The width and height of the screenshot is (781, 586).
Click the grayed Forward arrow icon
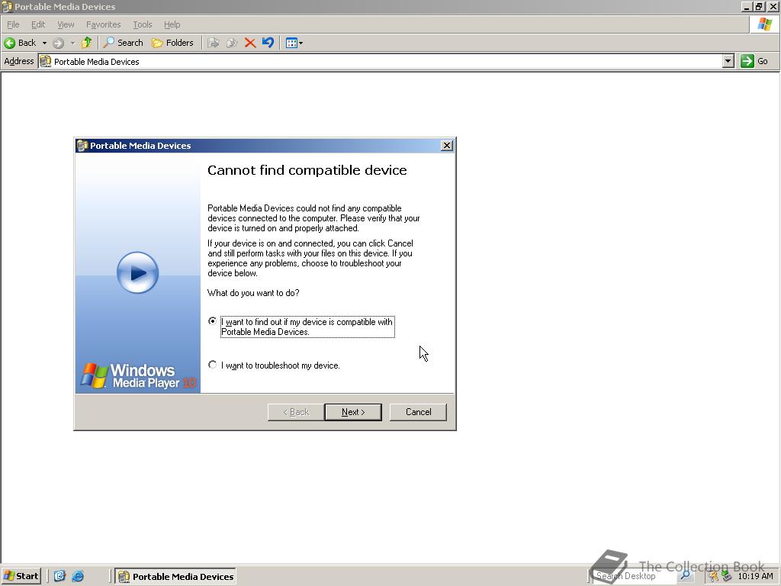(x=58, y=43)
